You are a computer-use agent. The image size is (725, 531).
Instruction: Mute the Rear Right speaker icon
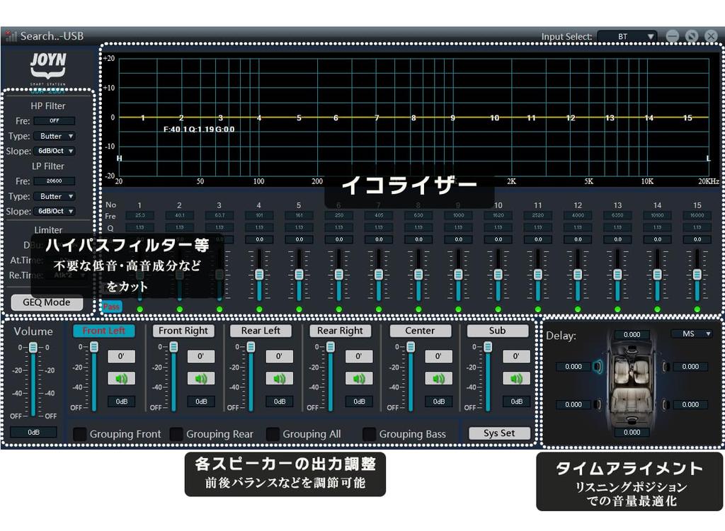359,379
